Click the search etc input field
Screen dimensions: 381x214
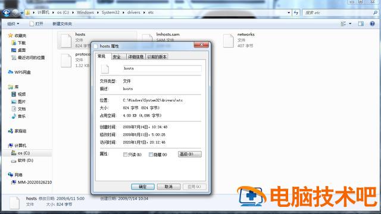338,12
